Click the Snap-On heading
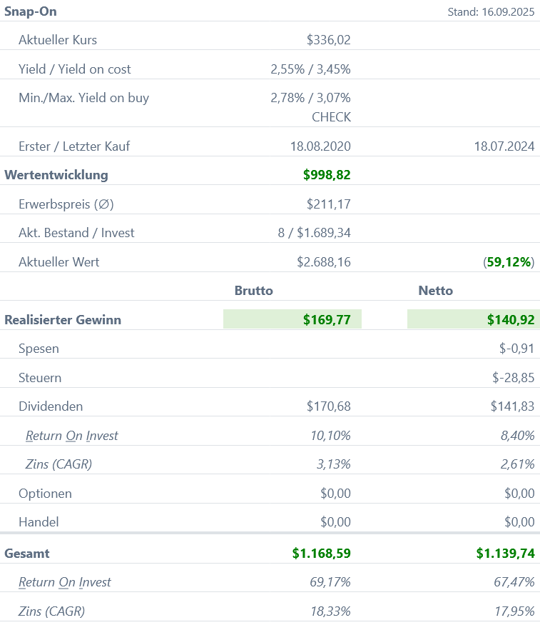The width and height of the screenshot is (540, 625). coord(31,11)
